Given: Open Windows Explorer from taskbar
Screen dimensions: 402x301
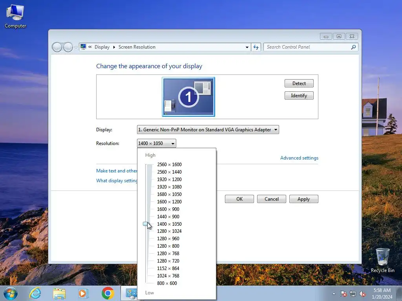Looking at the screenshot, I should 59,293.
